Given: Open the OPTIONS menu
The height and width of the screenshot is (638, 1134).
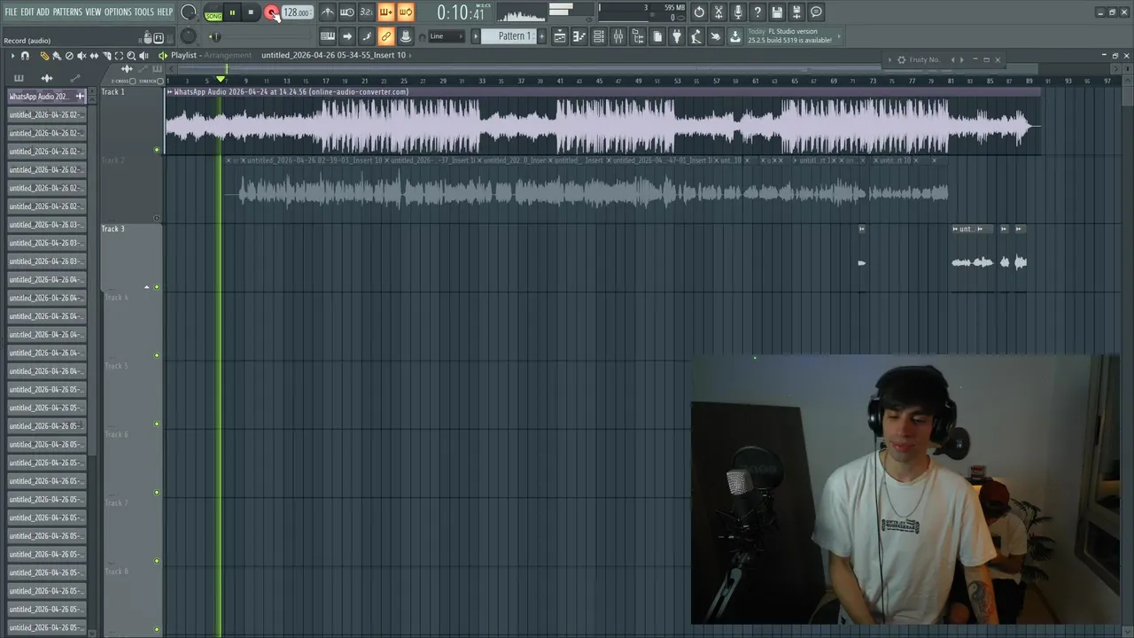Looking at the screenshot, I should 118,12.
